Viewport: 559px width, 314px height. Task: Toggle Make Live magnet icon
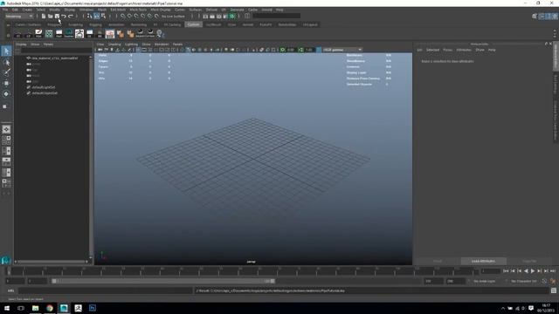pos(157,16)
